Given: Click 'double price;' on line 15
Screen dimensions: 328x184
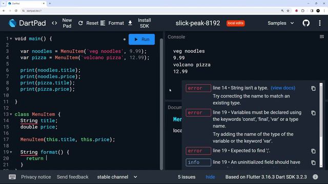Looking at the screenshot, I should tap(39, 127).
